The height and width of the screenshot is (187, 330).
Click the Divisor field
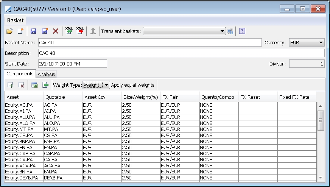click(307, 64)
